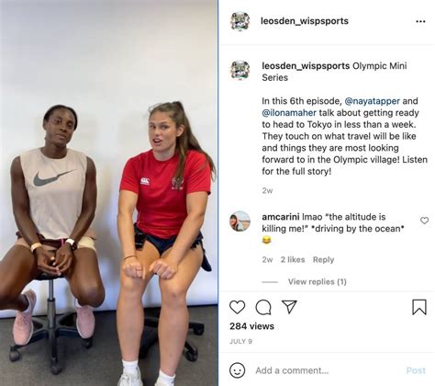Screen dimensions: 435x386
Task: Open amcarini's profile avatar
Action: [240, 221]
